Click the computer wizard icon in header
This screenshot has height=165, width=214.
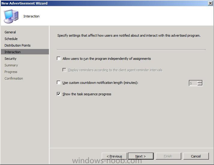11,16
